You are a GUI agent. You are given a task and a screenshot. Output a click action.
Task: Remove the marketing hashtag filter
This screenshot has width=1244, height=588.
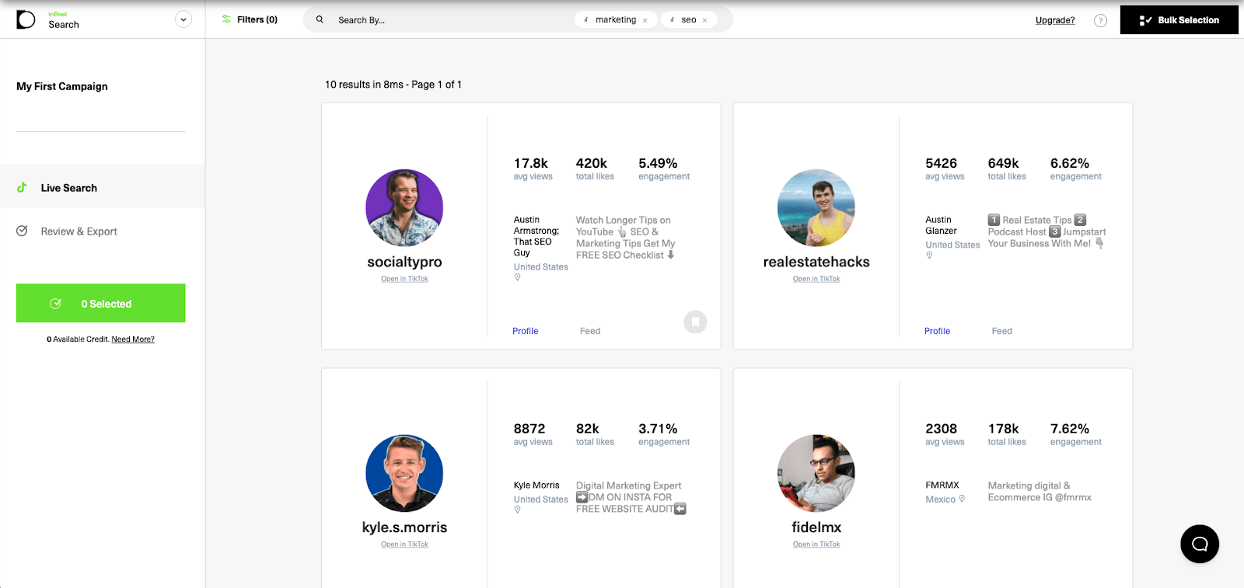coord(645,21)
